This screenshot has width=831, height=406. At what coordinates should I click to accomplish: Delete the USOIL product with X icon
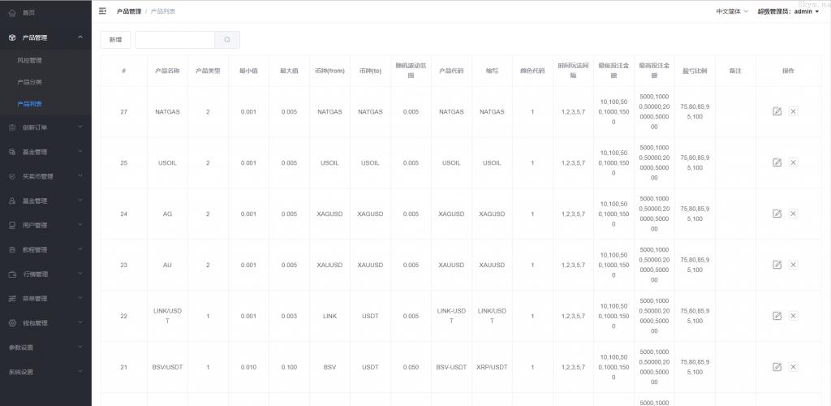click(x=793, y=162)
